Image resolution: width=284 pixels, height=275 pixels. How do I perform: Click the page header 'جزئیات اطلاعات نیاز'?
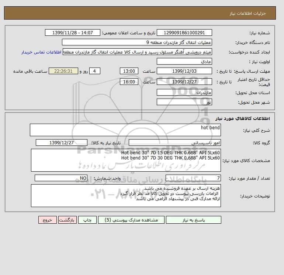click(x=247, y=14)
